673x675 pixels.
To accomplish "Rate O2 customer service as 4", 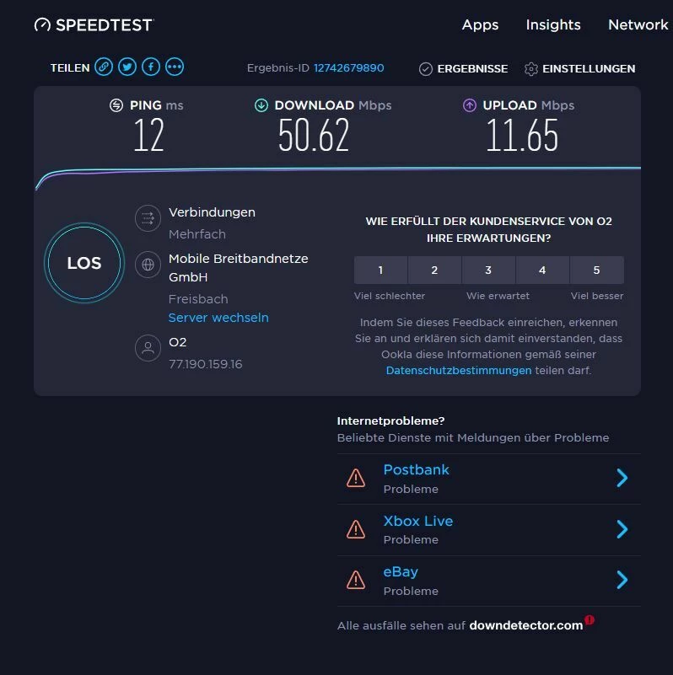I will (x=542, y=271).
